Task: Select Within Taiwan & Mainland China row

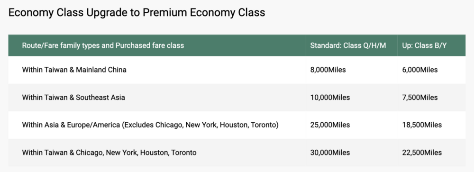Action: point(237,70)
